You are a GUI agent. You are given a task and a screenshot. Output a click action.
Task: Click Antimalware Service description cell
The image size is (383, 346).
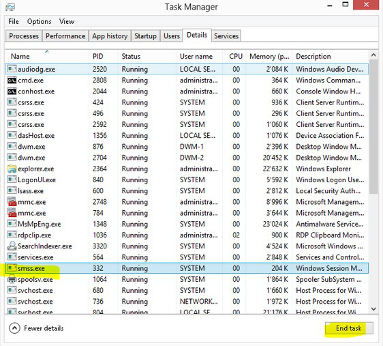330,224
